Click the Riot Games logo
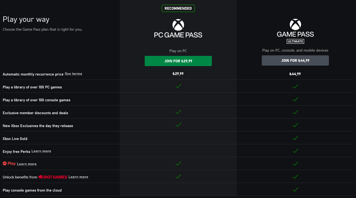This screenshot has width=356, height=198. point(53,177)
